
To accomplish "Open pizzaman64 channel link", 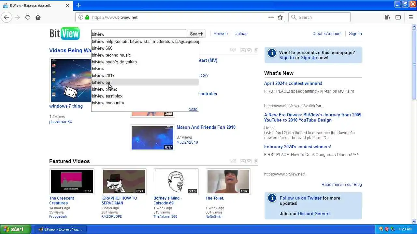I will pyautogui.click(x=60, y=122).
